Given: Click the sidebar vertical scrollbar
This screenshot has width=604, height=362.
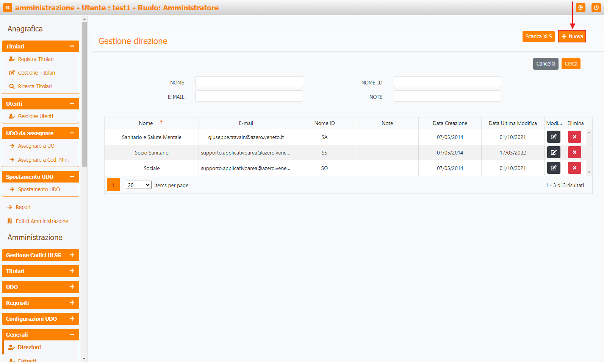Looking at the screenshot, I should click(84, 95).
